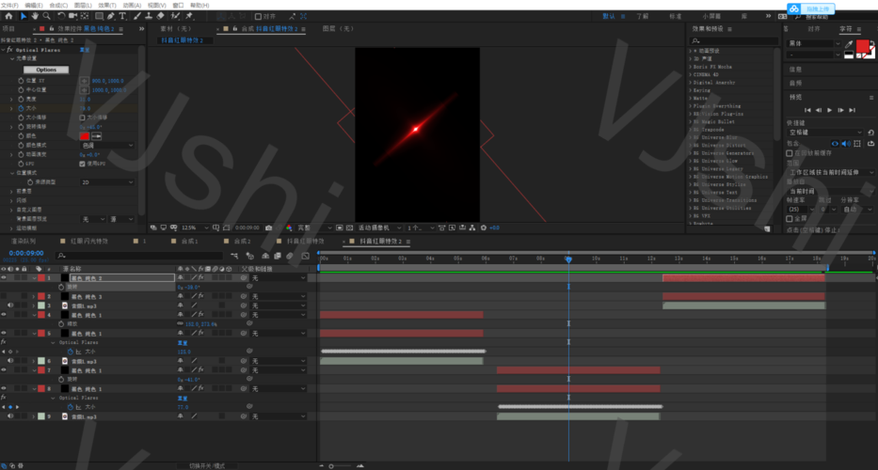Viewport: 878px width, 470px height.
Task: Click the graph editor icon in timeline
Action: tap(305, 256)
